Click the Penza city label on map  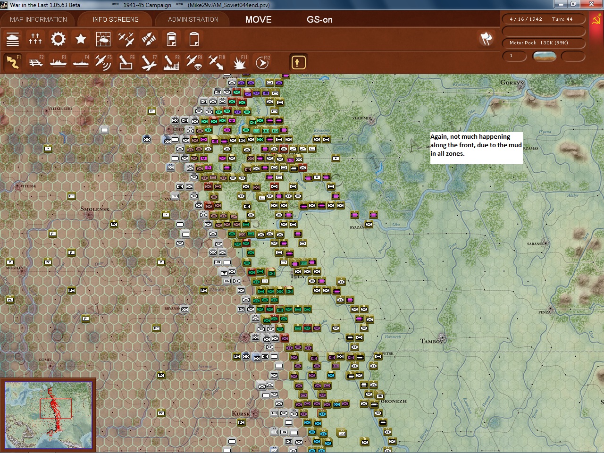click(544, 312)
